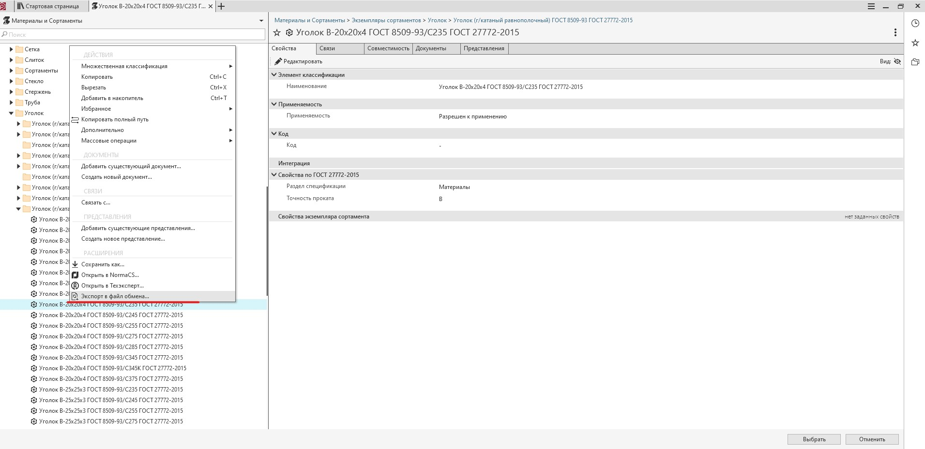The width and height of the screenshot is (925, 449).
Task: Open Множественная классификация submenu
Action: [x=152, y=66]
